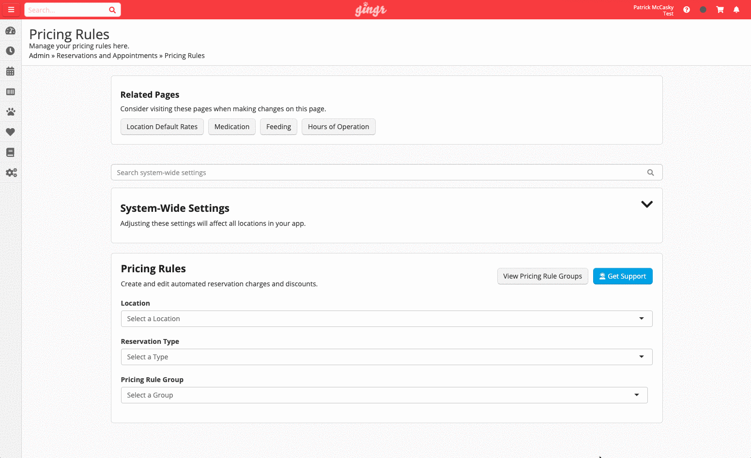Screen dimensions: 751x458
Task: Click the Pricing Rule Group label
Action: [x=152, y=380]
